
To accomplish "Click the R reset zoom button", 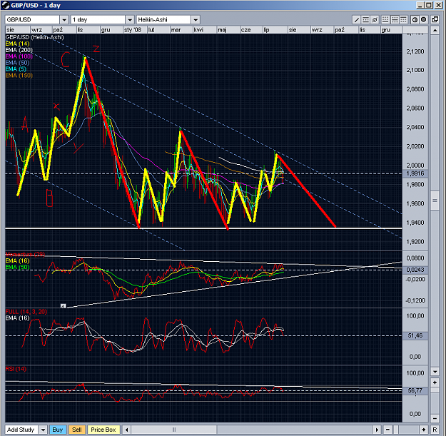I will pos(435,430).
